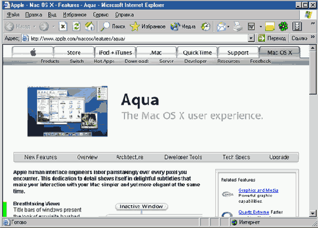Expand the toolbar overflow chevron

tap(313, 23)
